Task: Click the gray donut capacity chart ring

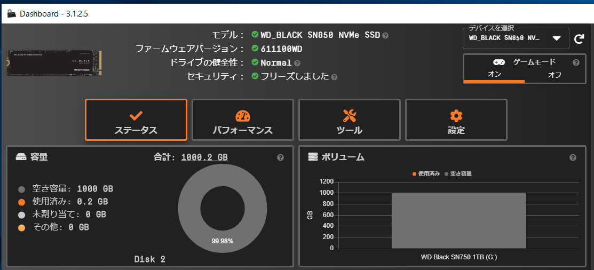Action: 187,208
